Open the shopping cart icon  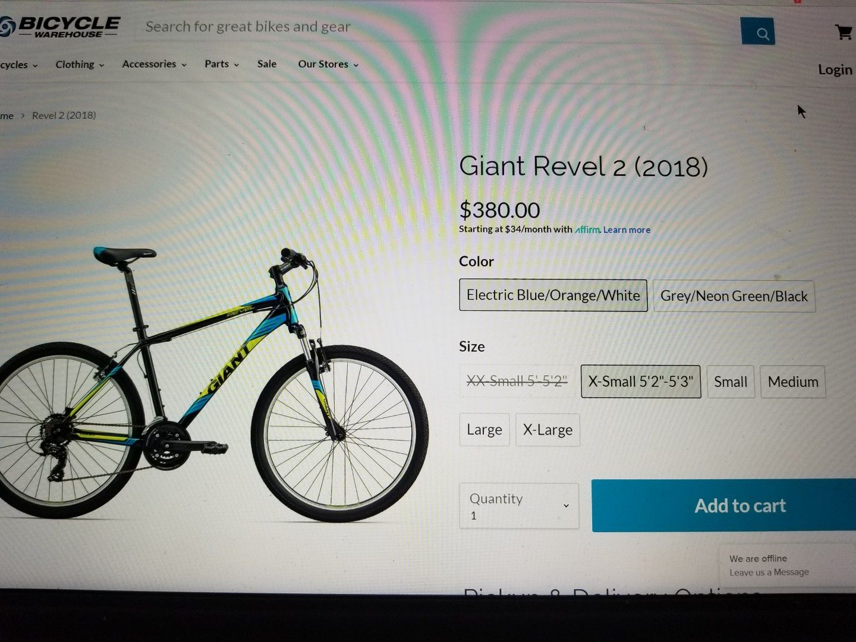click(843, 32)
